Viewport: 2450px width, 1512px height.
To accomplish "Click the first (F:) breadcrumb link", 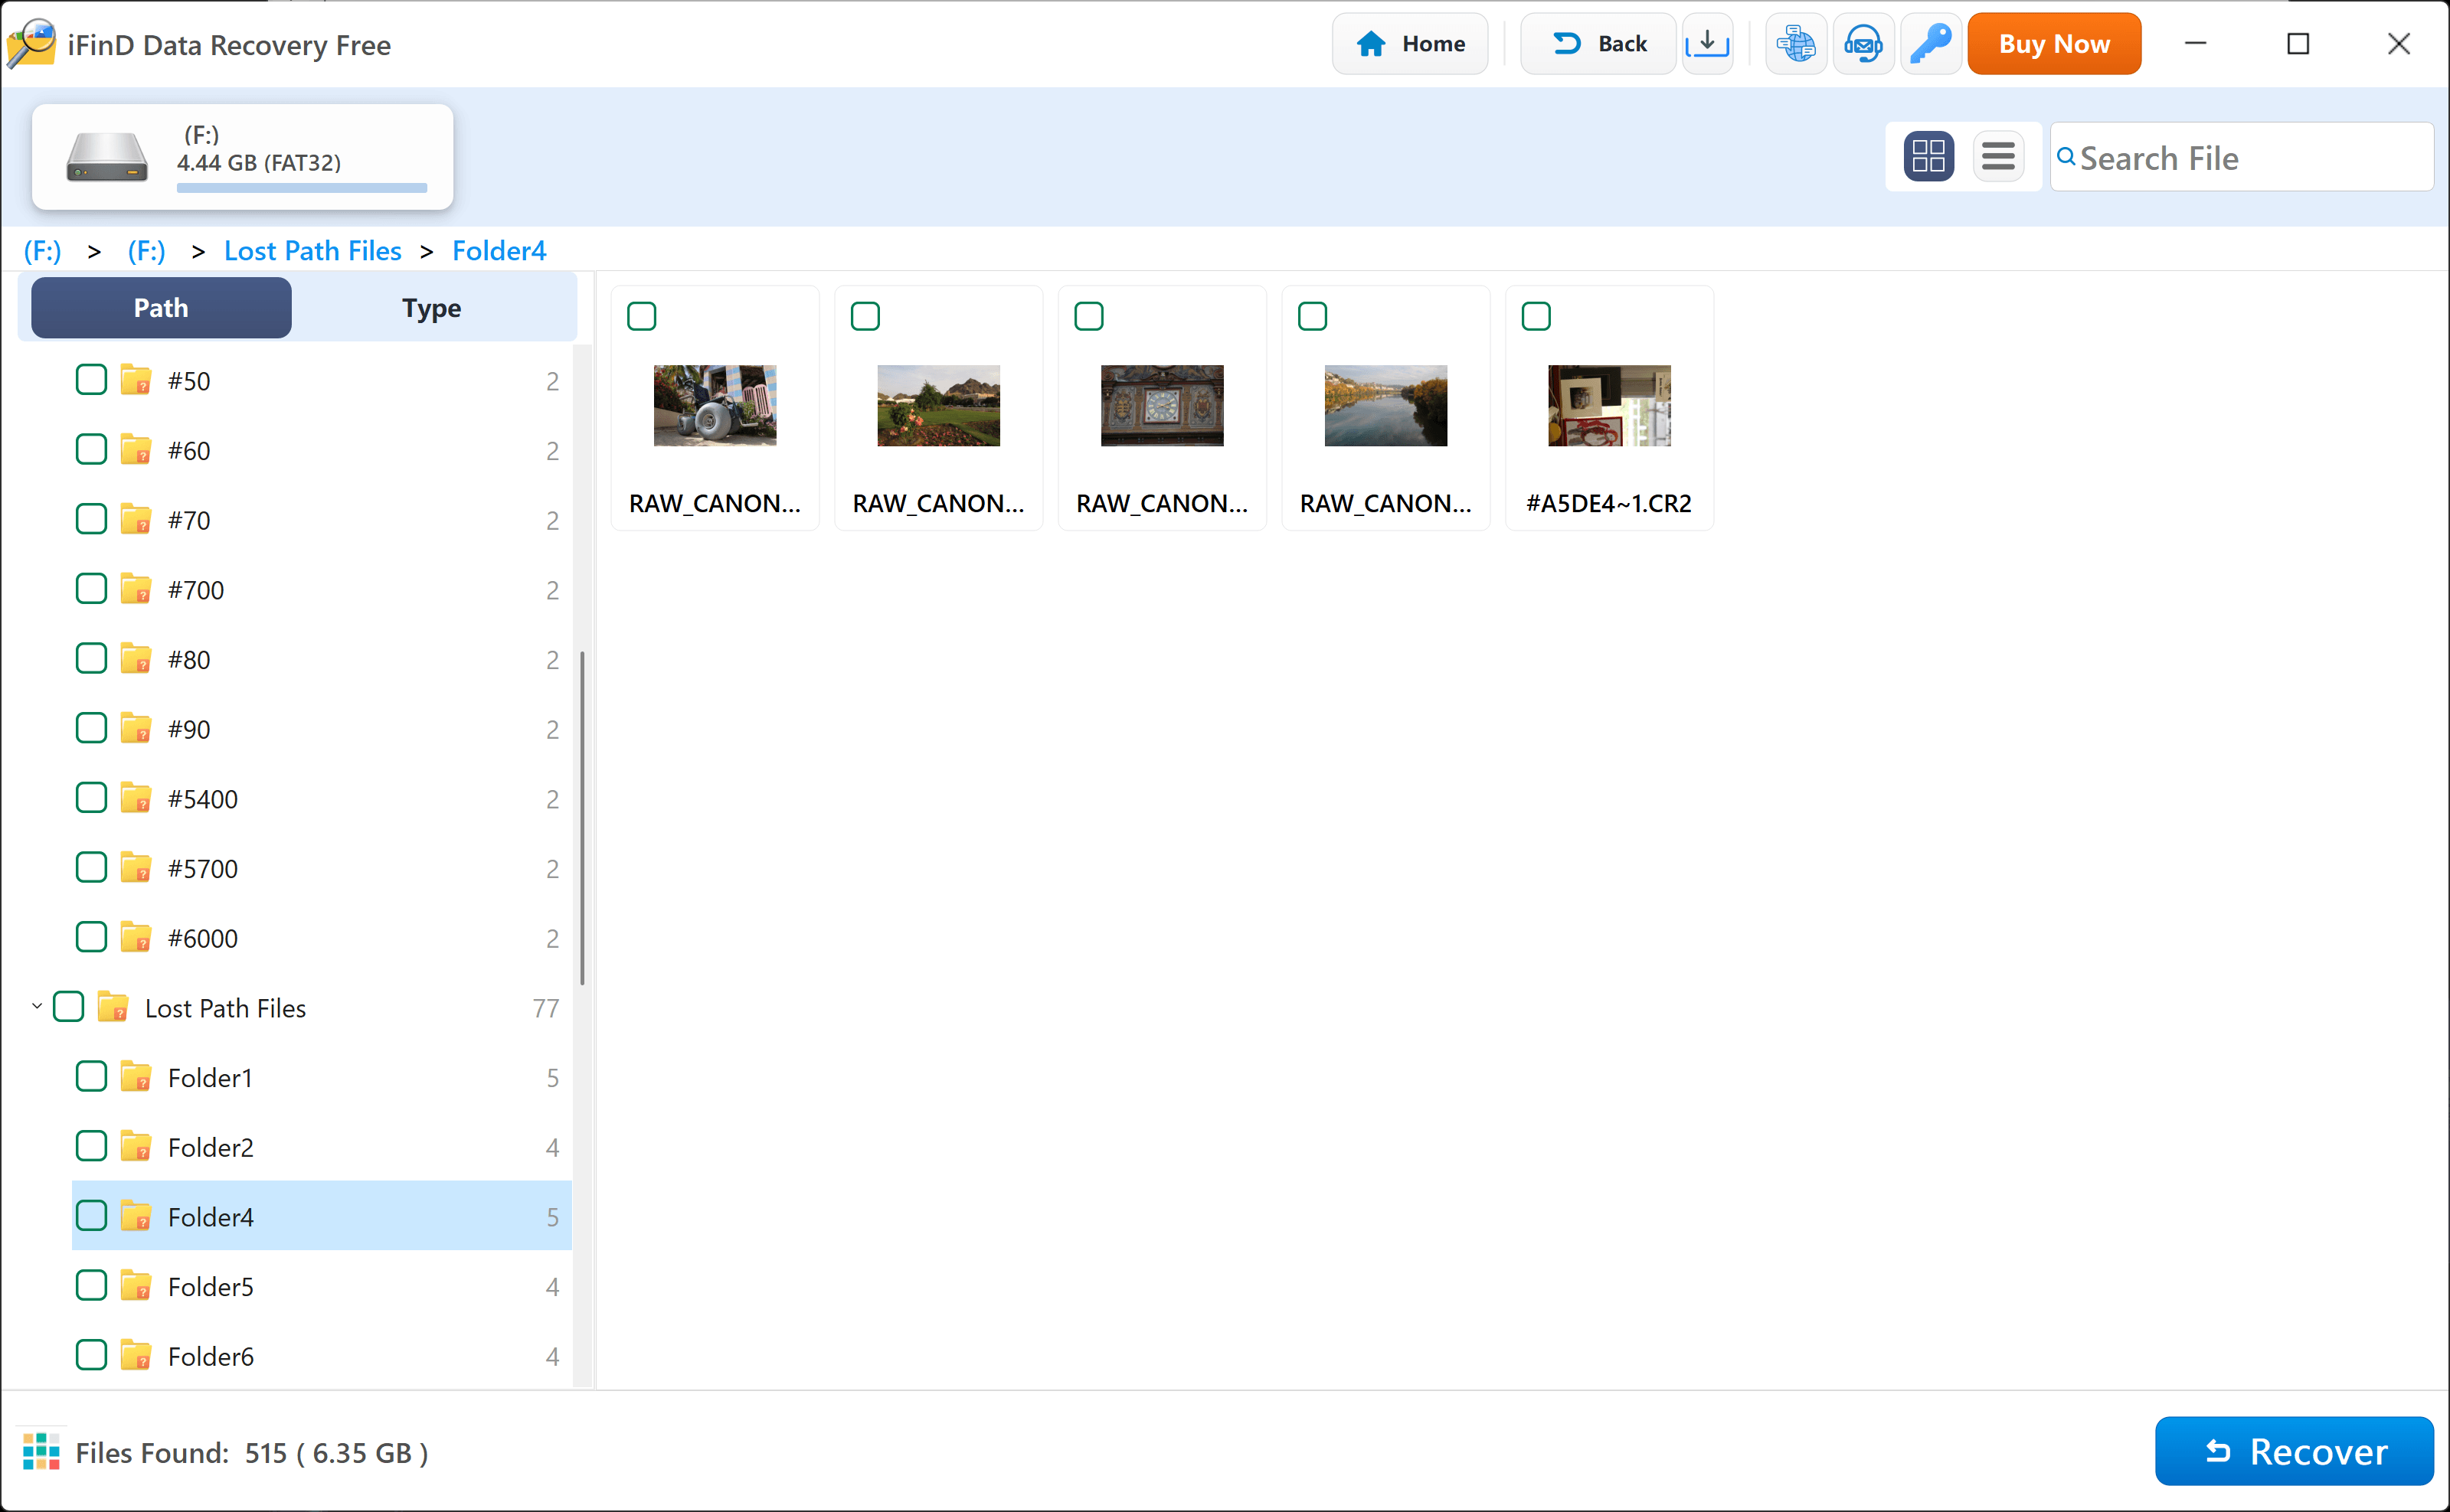I will click(43, 251).
